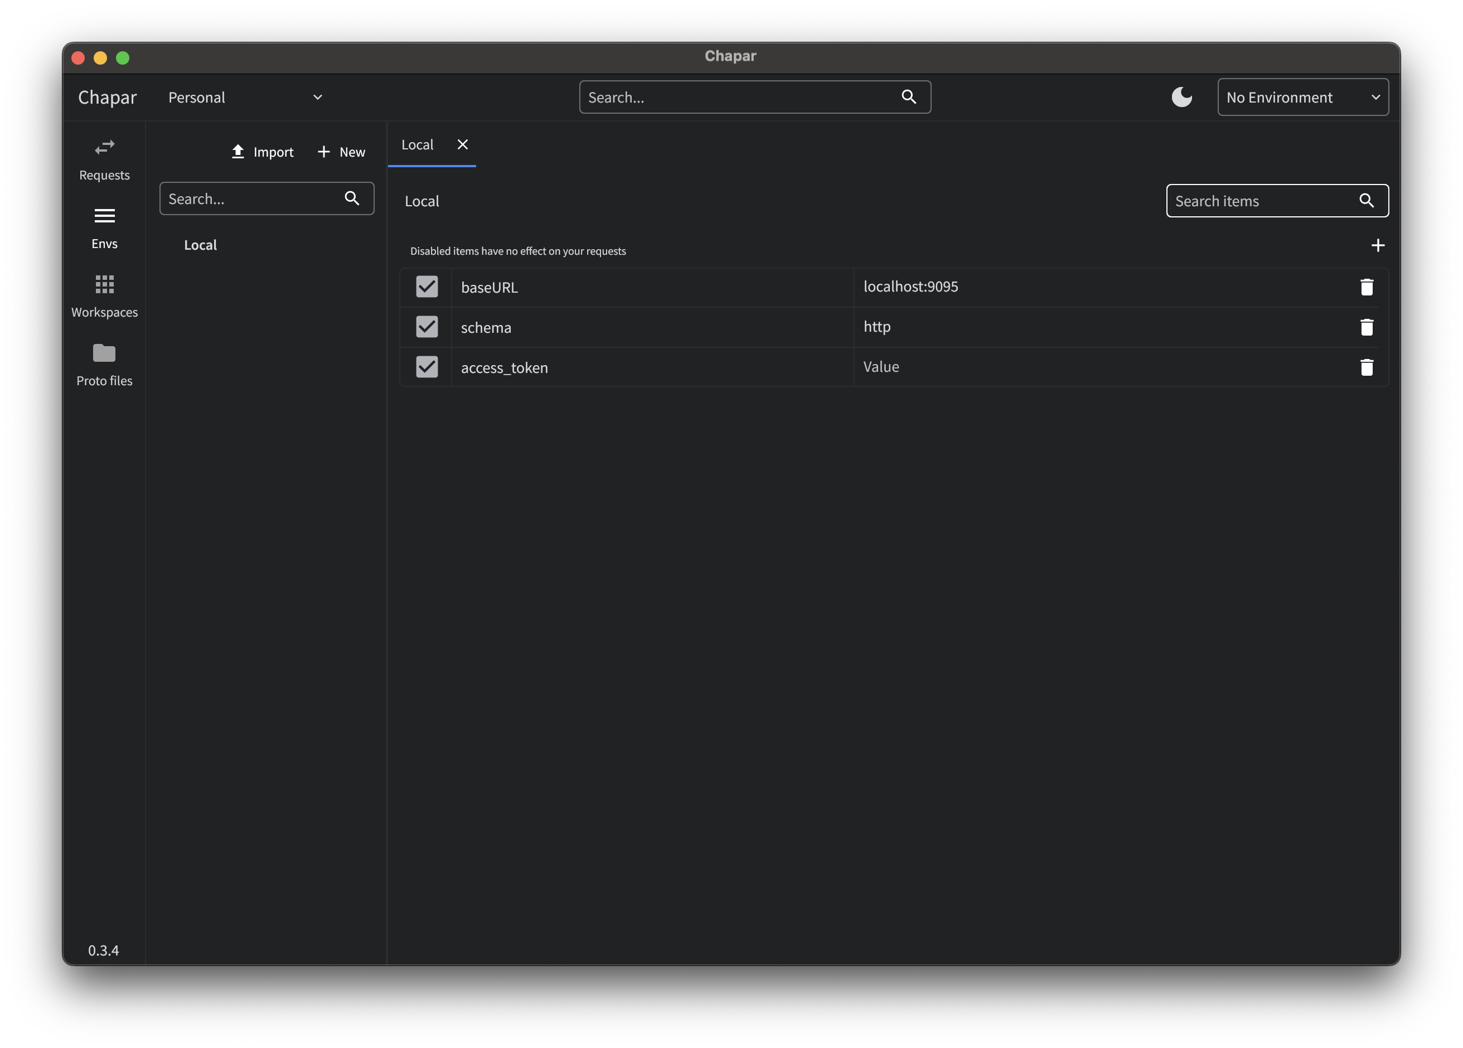Delete the baseURL variable
Image resolution: width=1463 pixels, height=1048 pixels.
pyautogui.click(x=1366, y=287)
